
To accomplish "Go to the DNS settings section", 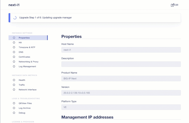I will [21, 52].
